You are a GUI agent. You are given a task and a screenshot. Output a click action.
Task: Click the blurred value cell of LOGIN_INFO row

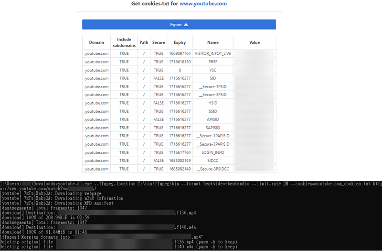tap(255, 152)
